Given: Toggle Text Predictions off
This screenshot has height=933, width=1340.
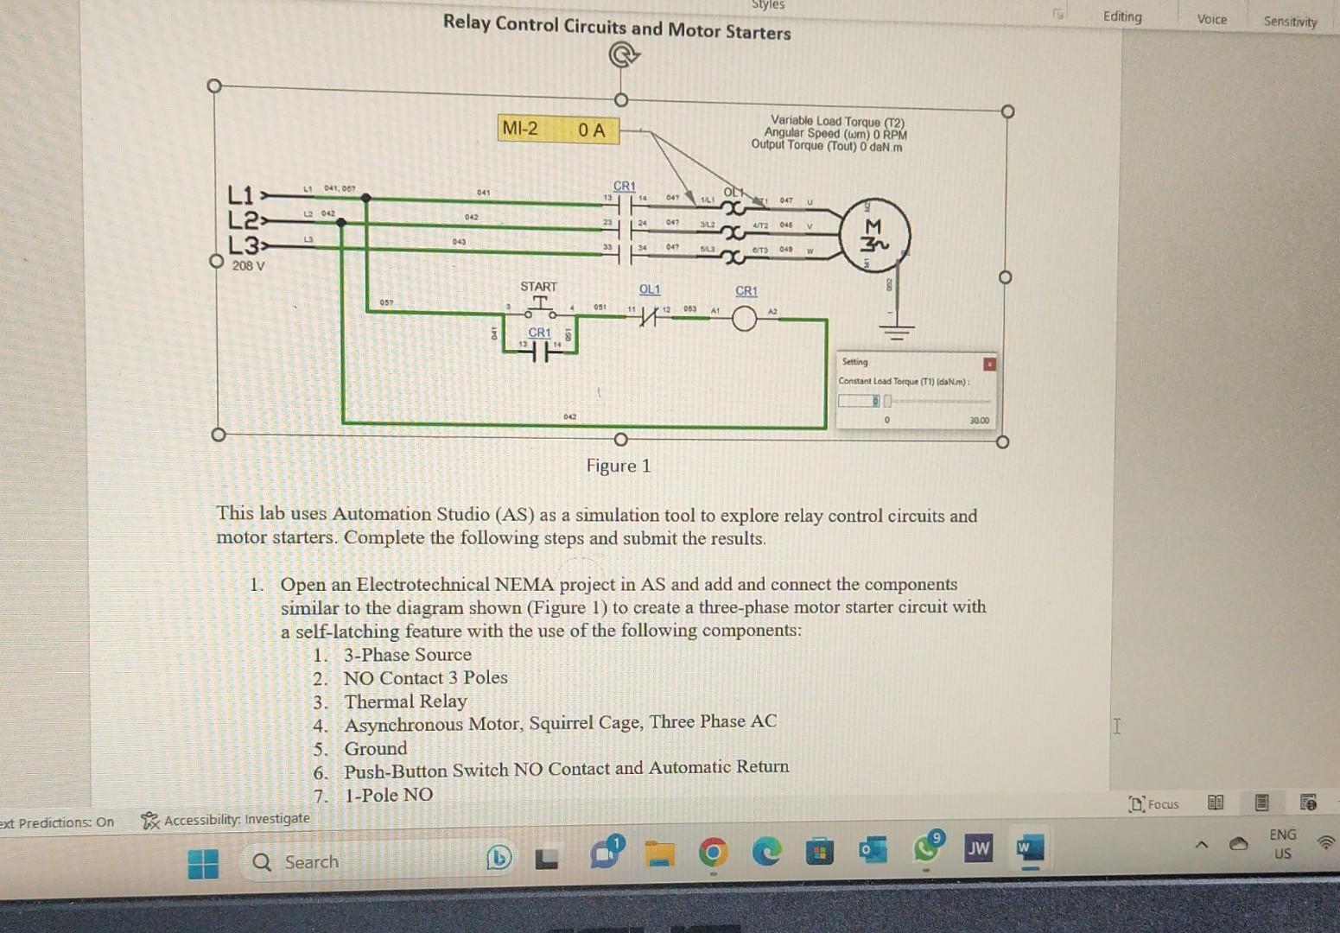Looking at the screenshot, I should tap(56, 822).
